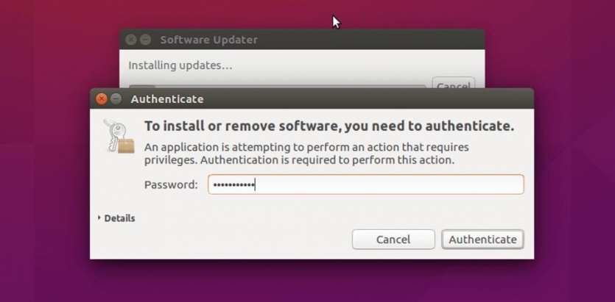Cancel the authentication request
Viewport: 615px width, 302px height.
pyautogui.click(x=393, y=240)
